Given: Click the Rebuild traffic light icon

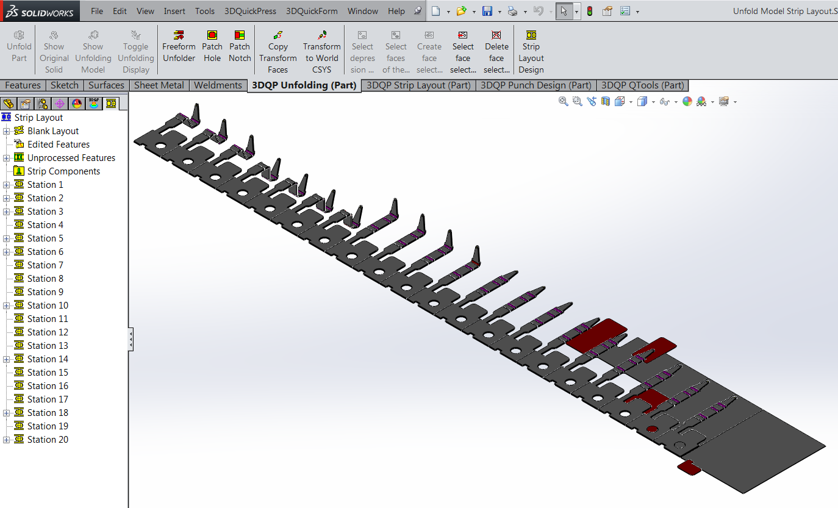Looking at the screenshot, I should coord(590,11).
